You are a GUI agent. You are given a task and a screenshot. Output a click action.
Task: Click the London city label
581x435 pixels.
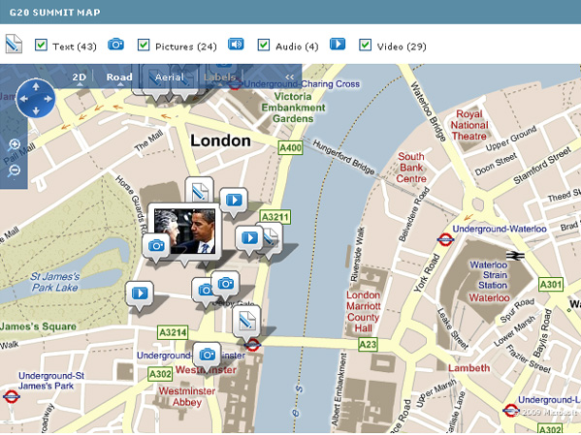coord(220,140)
